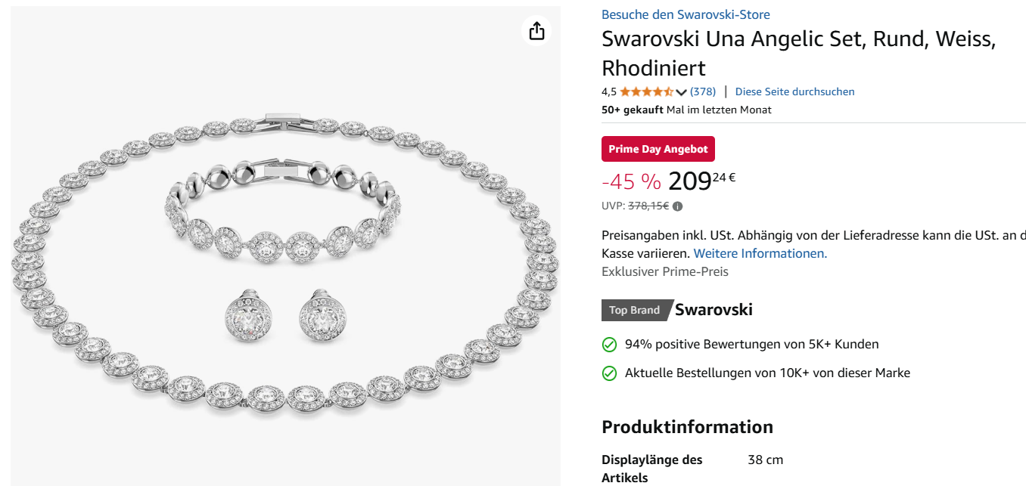
Task: Open the Weitere Informationen link
Action: pos(760,254)
